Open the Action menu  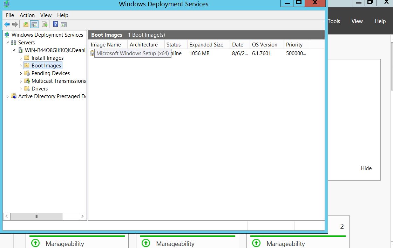27,15
